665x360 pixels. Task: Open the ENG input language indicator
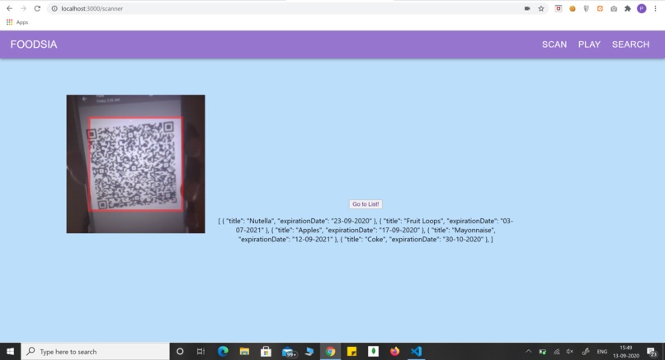pos(601,352)
